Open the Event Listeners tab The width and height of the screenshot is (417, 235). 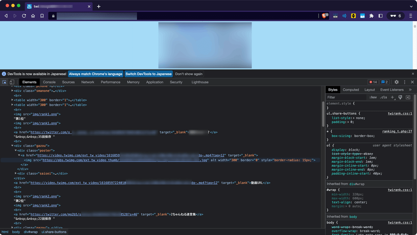(x=392, y=90)
